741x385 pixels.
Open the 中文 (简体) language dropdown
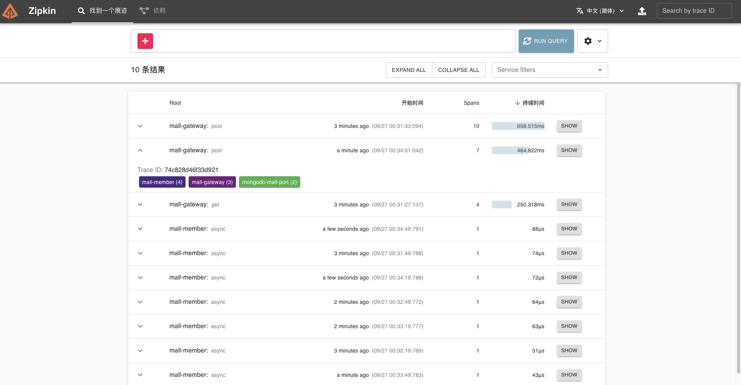(600, 11)
